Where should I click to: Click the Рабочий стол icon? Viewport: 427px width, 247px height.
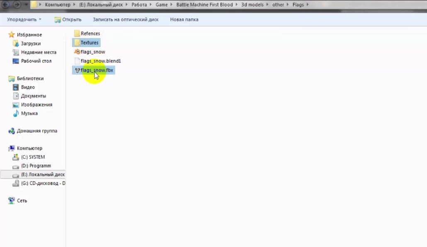16,61
